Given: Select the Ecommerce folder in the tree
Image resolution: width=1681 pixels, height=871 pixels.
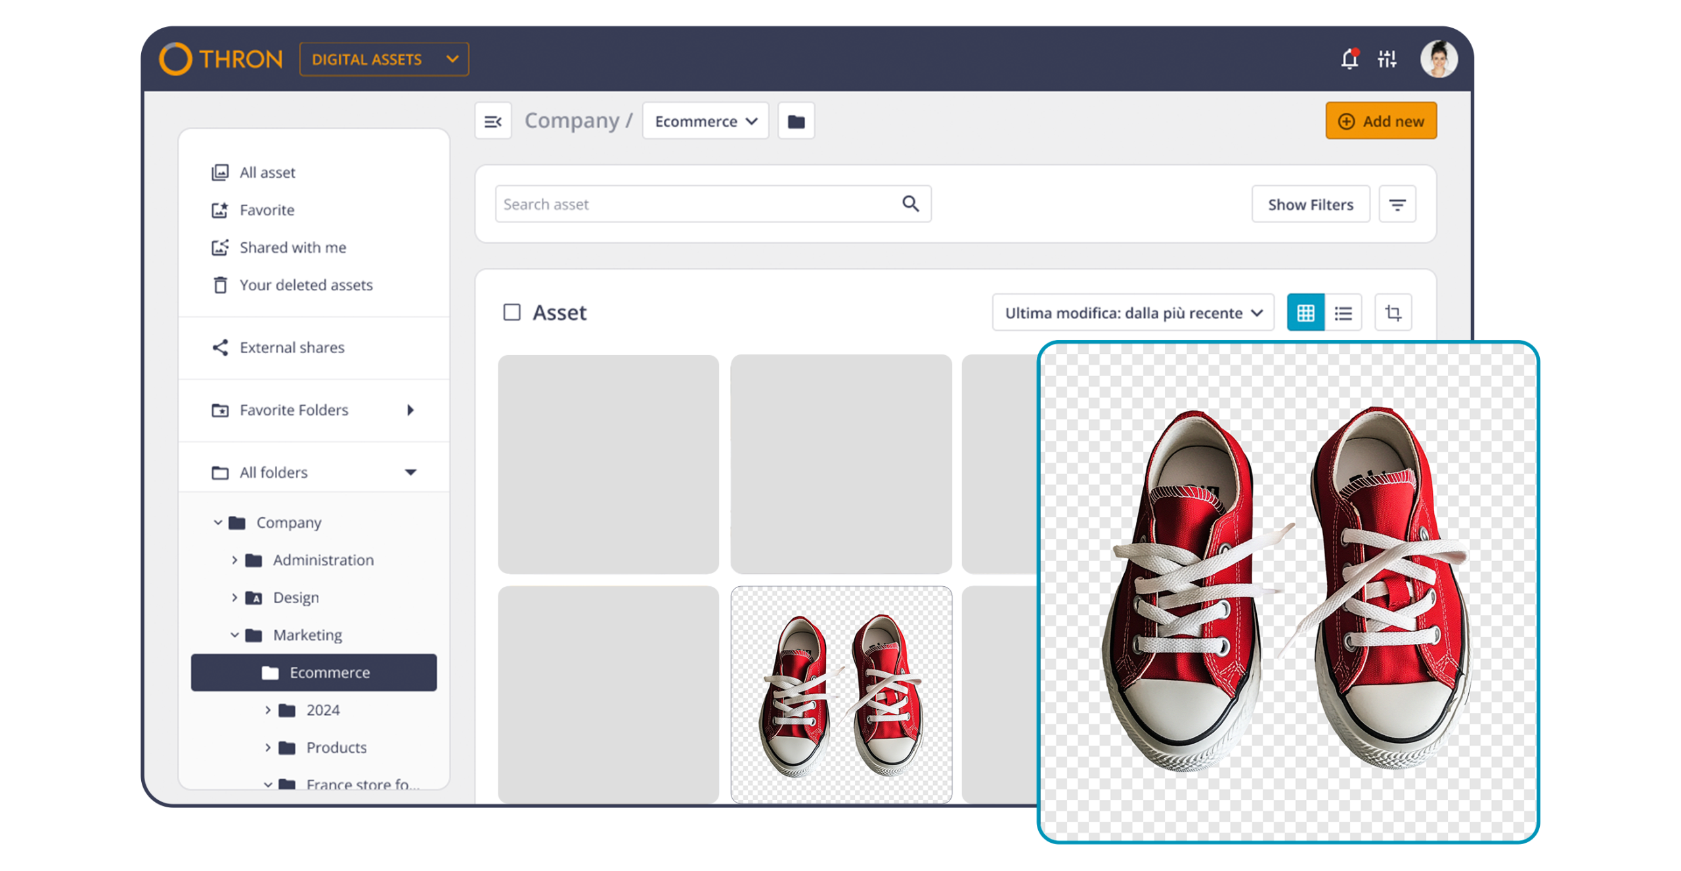Looking at the screenshot, I should [329, 672].
